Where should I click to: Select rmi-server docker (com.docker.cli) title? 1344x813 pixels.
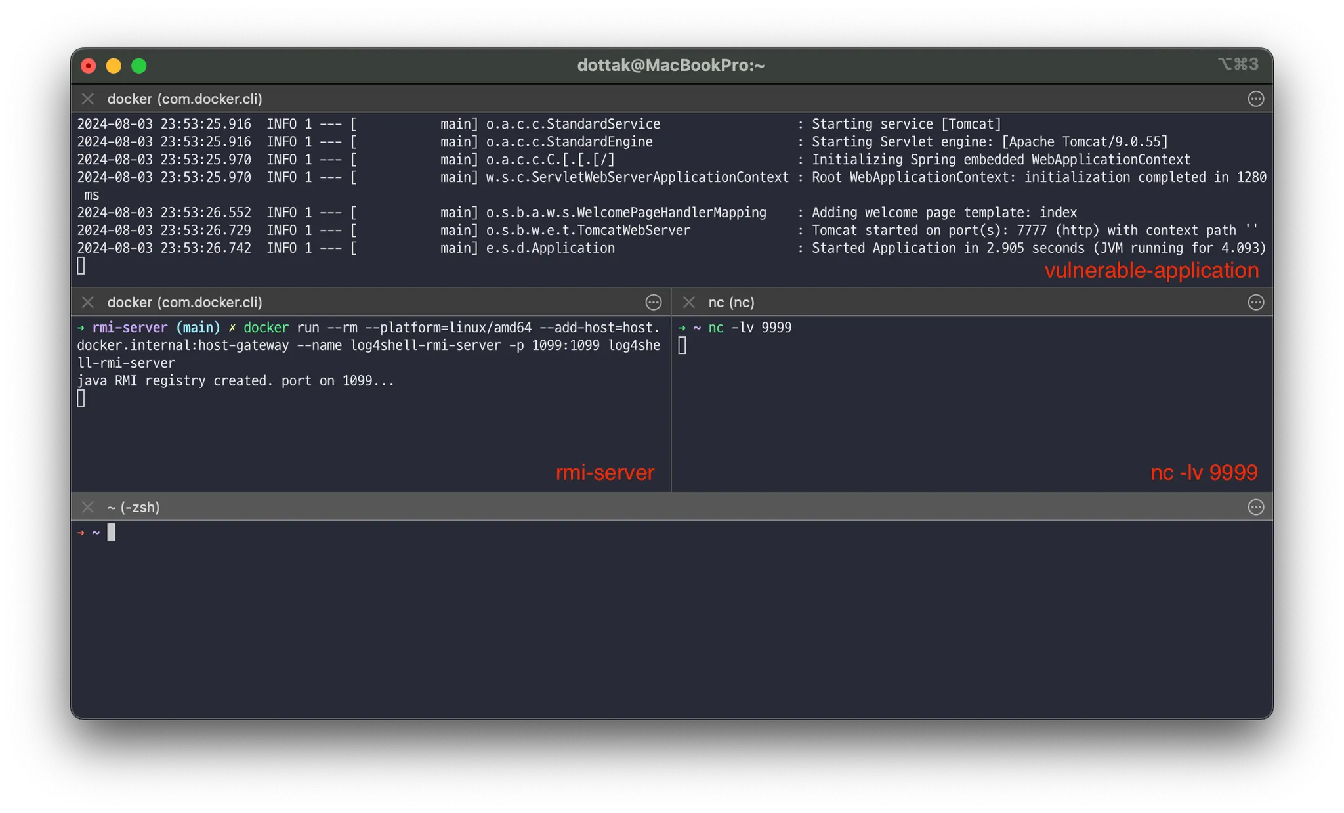pos(184,303)
